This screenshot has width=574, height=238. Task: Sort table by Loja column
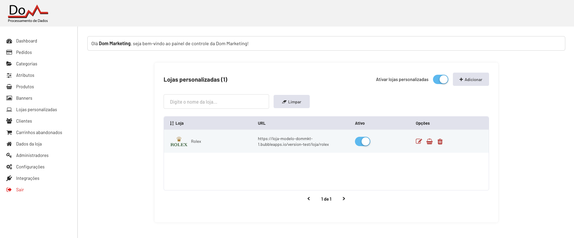(x=177, y=123)
